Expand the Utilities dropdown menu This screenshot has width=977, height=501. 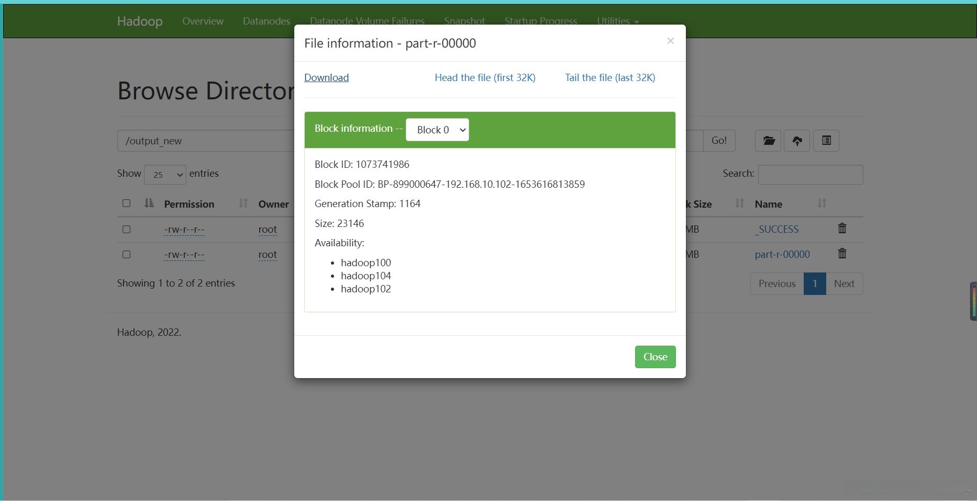coord(618,21)
